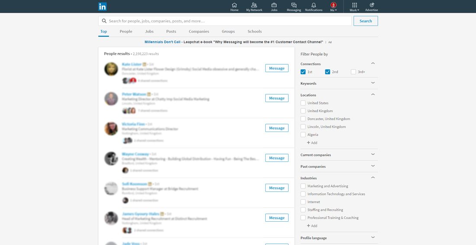Open the Work apps grid menu
Viewport: 476px width, 245px height.
[x=354, y=6]
